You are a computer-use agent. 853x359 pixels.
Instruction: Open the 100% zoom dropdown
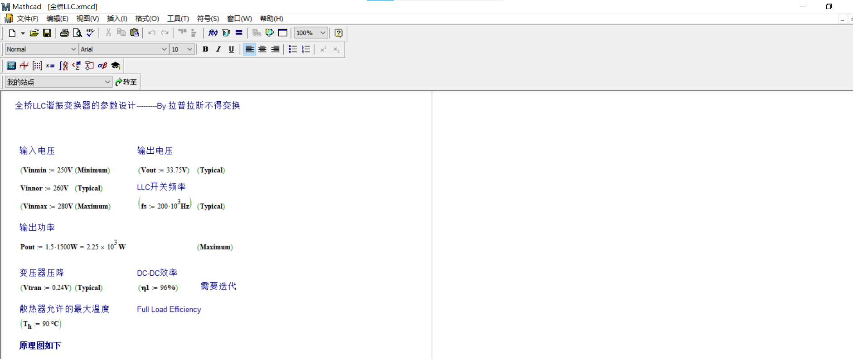pyautogui.click(x=323, y=33)
